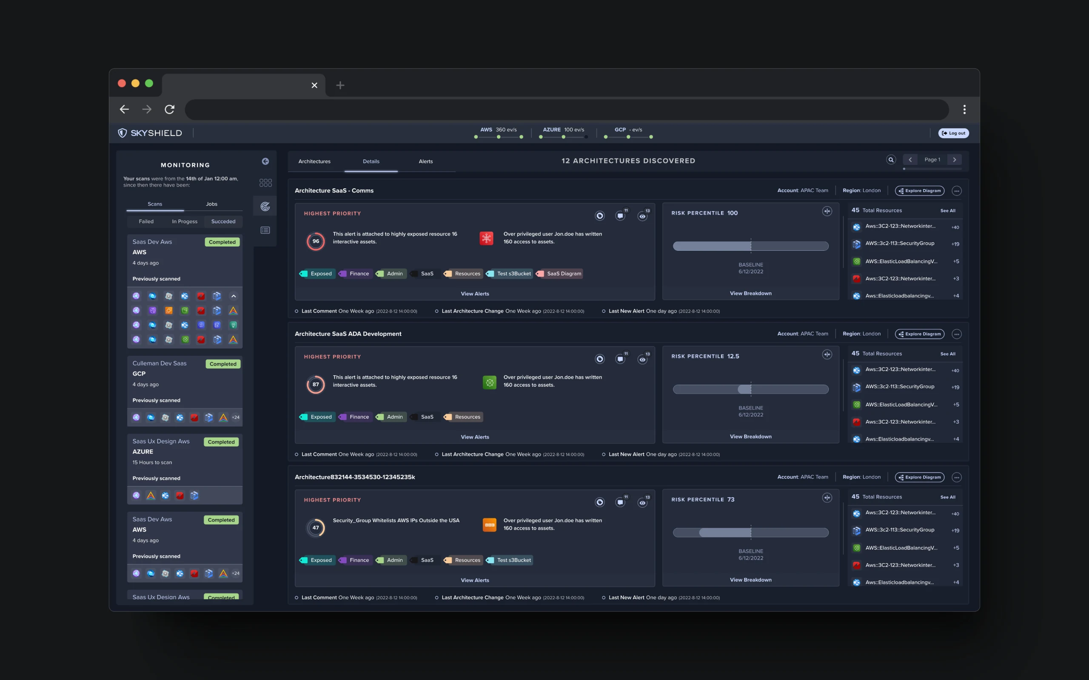1089x680 pixels.
Task: Click expand icon on Risk Percentile 12.5 panel
Action: [827, 354]
